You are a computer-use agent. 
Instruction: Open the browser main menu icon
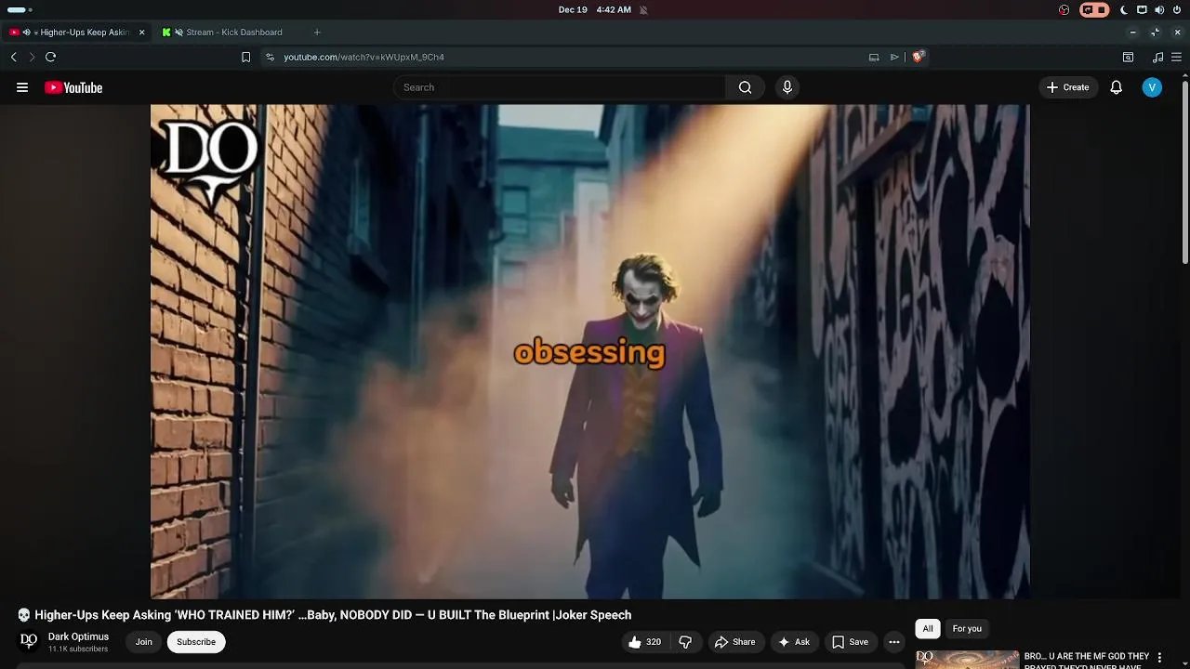[1176, 57]
